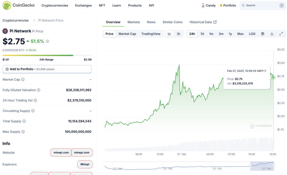Select the 3m time range

point(221,34)
